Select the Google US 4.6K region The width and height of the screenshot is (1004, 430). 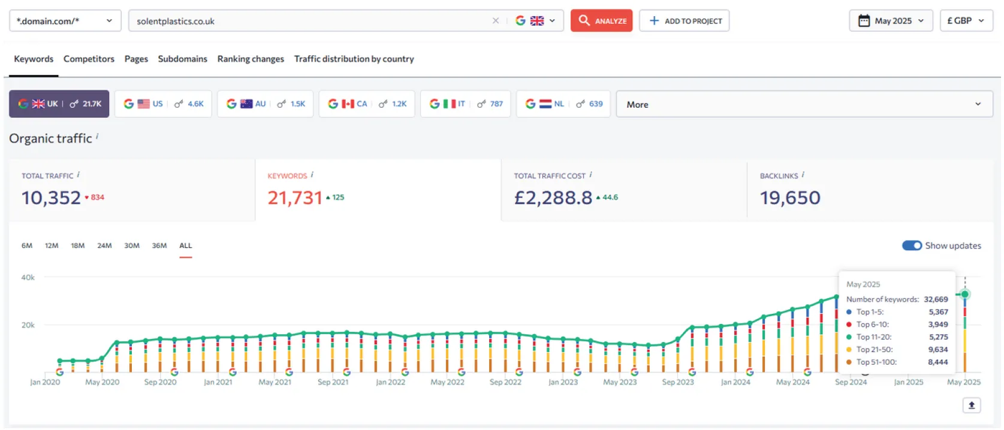(163, 104)
